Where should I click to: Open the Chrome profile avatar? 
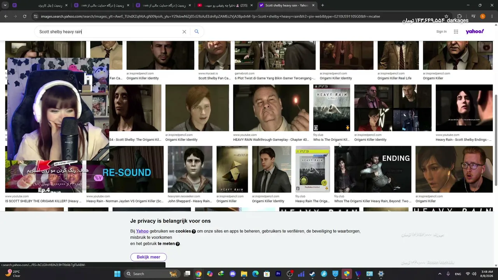(x=482, y=16)
